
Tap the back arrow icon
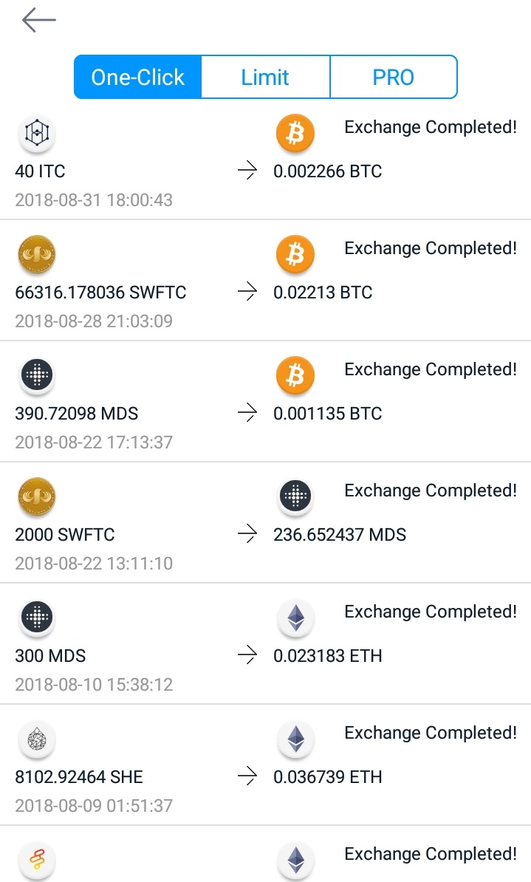coord(39,20)
